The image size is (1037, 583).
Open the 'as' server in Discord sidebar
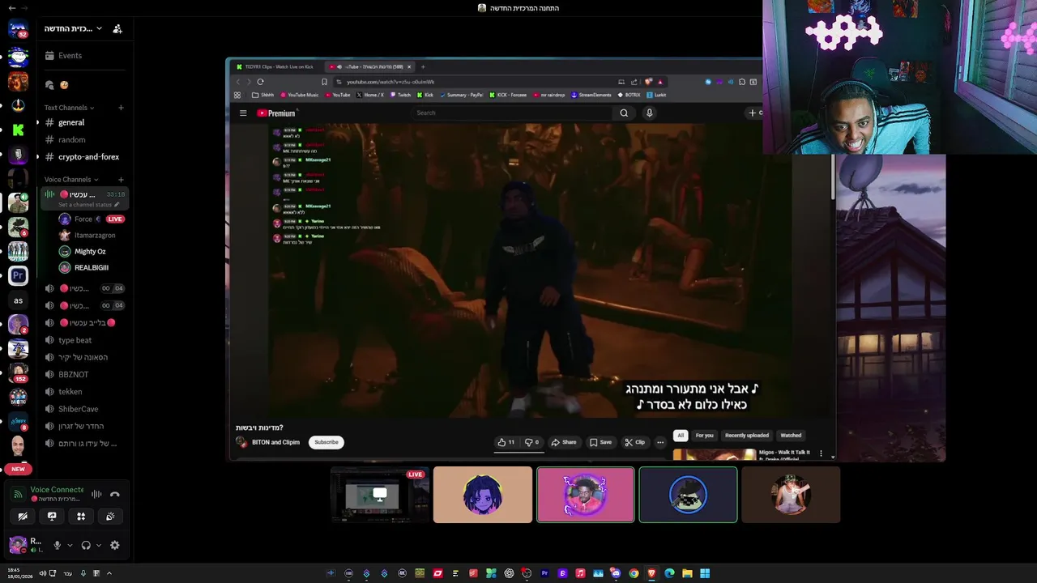pyautogui.click(x=18, y=300)
